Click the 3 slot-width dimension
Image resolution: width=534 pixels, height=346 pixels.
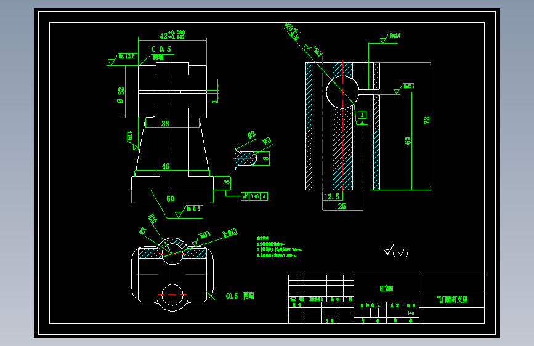(x=214, y=101)
